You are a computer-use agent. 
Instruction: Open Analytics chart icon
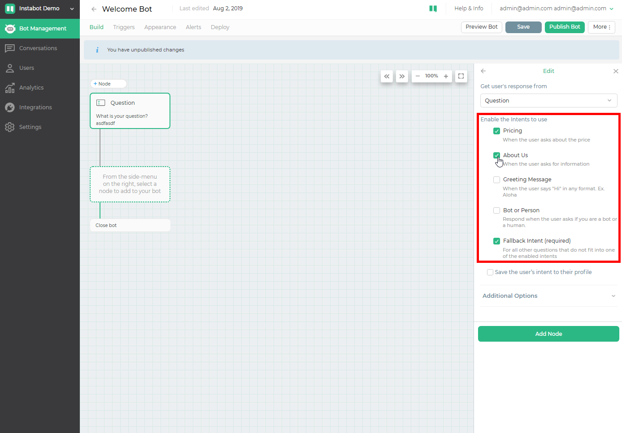tap(10, 88)
